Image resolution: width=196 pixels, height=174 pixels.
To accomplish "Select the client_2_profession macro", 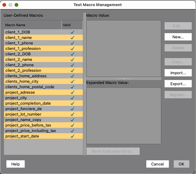I will pos(43,70).
